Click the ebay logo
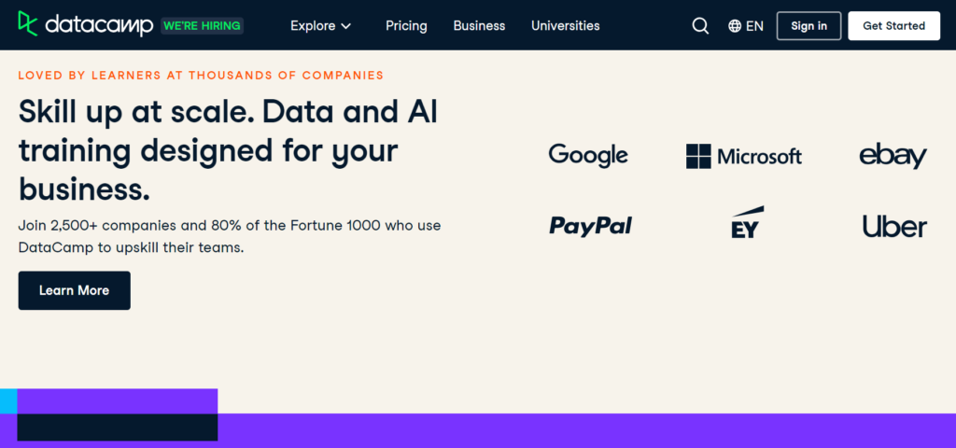Viewport: 956px width, 448px height. 893,156
